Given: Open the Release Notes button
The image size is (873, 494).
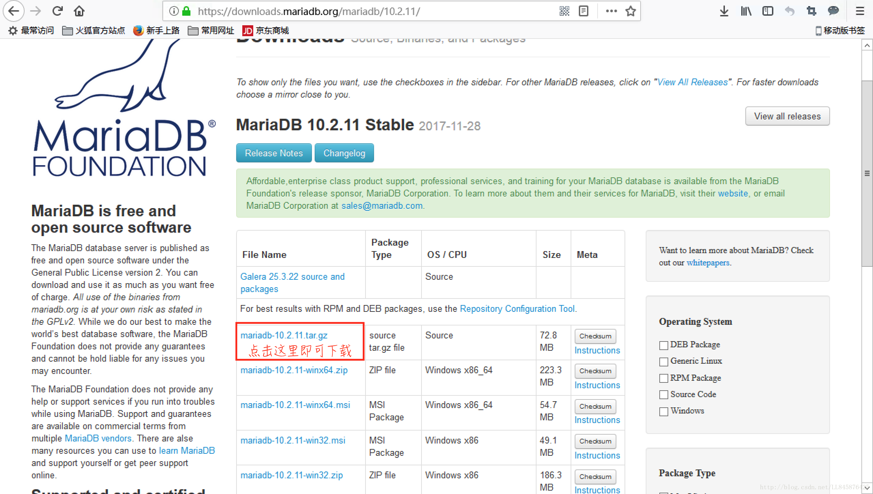Looking at the screenshot, I should tap(274, 153).
